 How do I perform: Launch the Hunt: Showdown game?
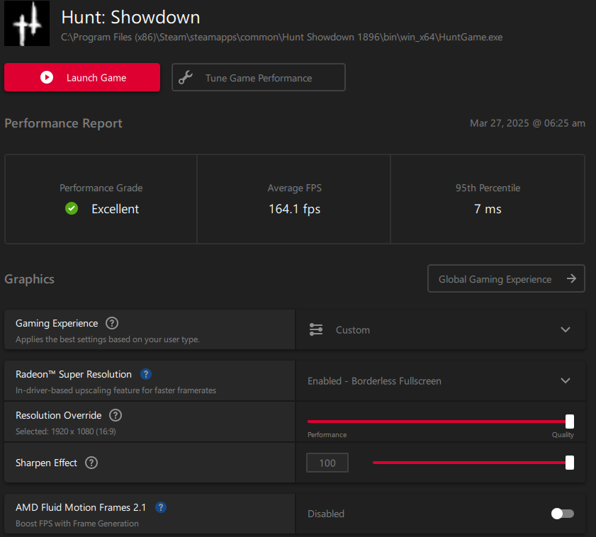(82, 77)
